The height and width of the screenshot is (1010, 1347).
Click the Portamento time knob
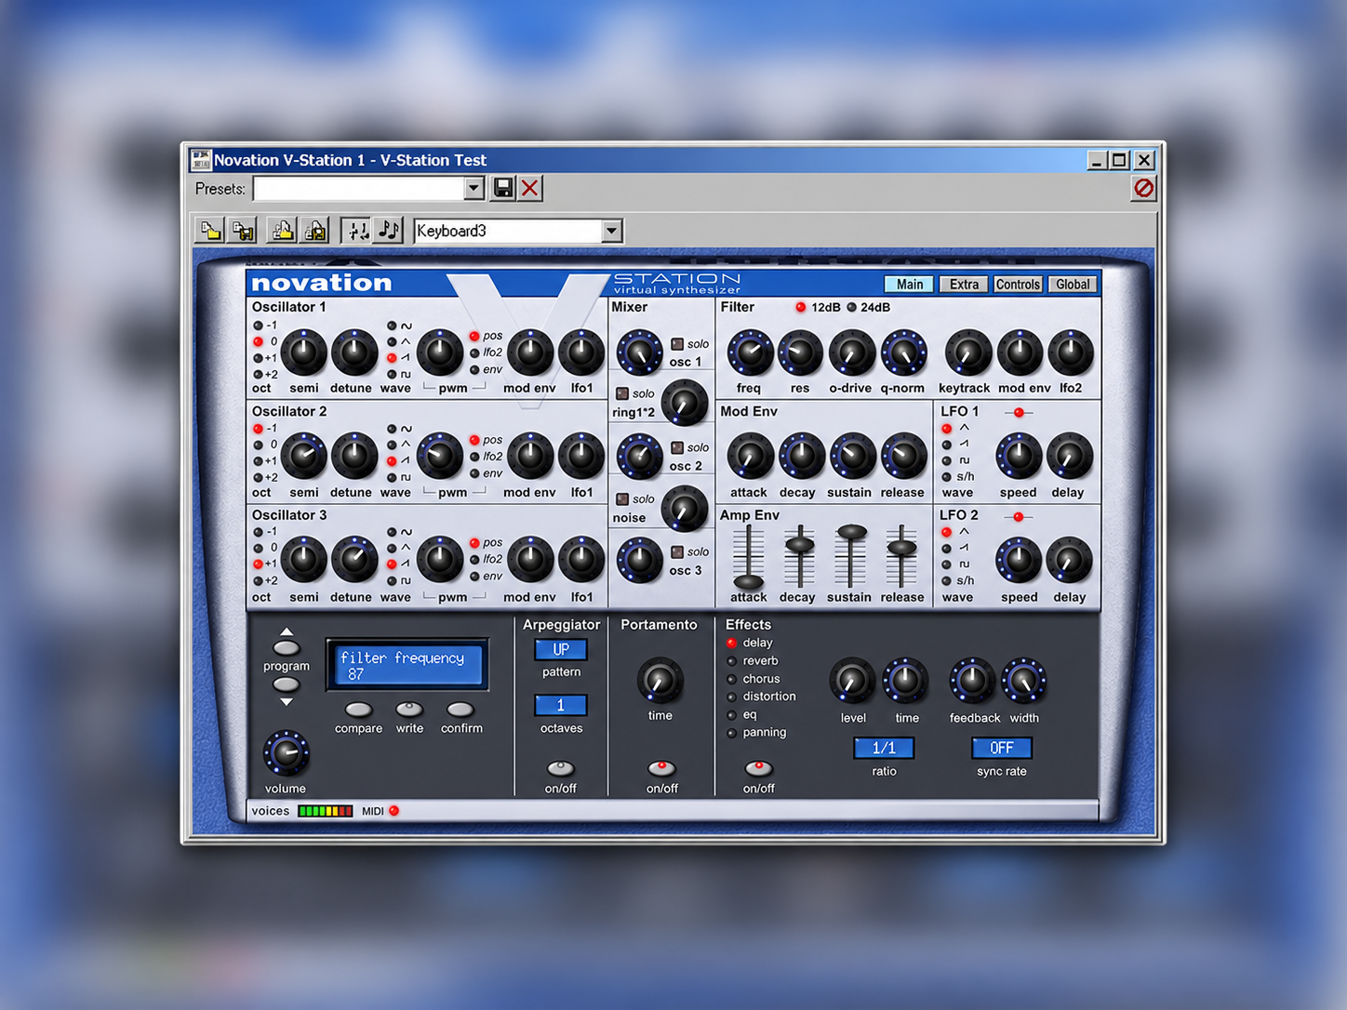tap(660, 682)
